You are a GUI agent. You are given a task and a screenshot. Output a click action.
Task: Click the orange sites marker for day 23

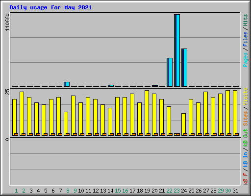point(178,134)
